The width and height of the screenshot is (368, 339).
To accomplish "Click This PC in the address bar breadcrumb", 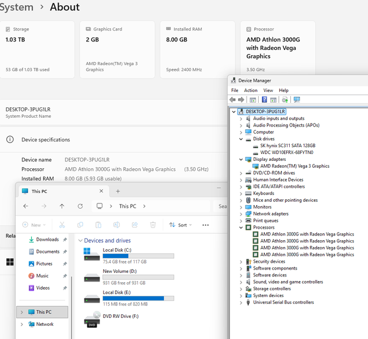I will tap(128, 206).
